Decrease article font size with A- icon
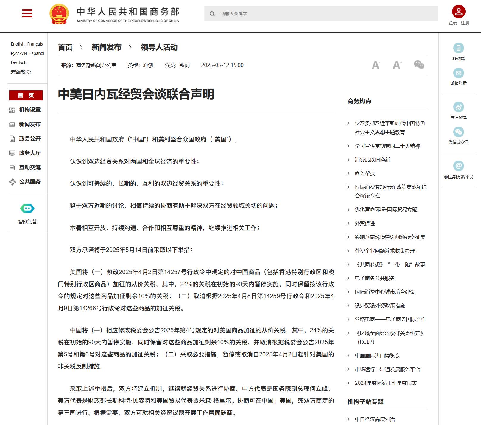This screenshot has width=481, height=425. (x=376, y=65)
